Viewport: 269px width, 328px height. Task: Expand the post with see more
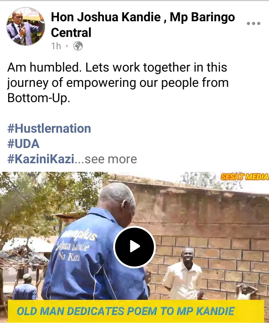click(x=111, y=159)
